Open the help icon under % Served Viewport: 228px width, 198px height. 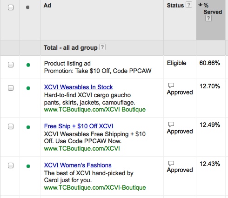click(208, 18)
